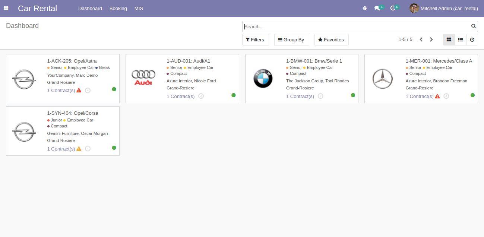The height and width of the screenshot is (237, 484).
Task: Focus the Search input field
Action: pyautogui.click(x=356, y=26)
